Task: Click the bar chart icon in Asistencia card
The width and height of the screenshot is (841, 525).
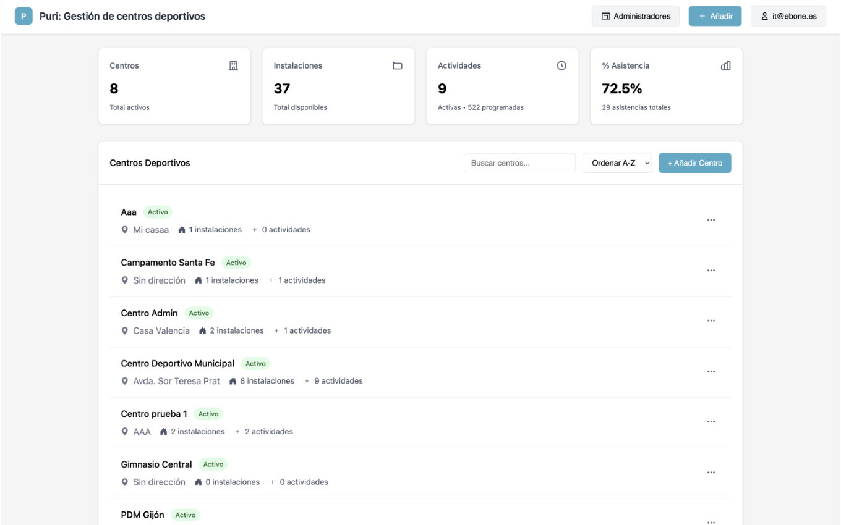Action: (x=725, y=65)
